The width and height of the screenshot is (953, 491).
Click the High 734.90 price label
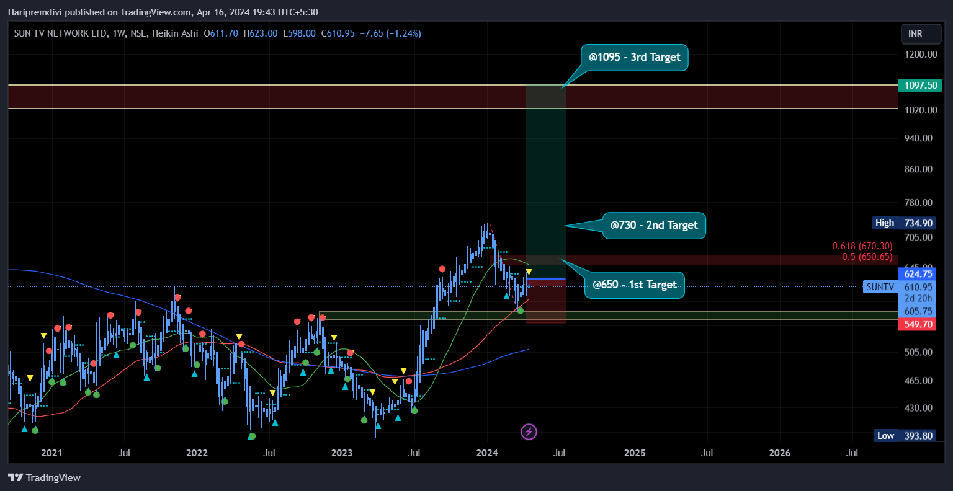point(903,223)
